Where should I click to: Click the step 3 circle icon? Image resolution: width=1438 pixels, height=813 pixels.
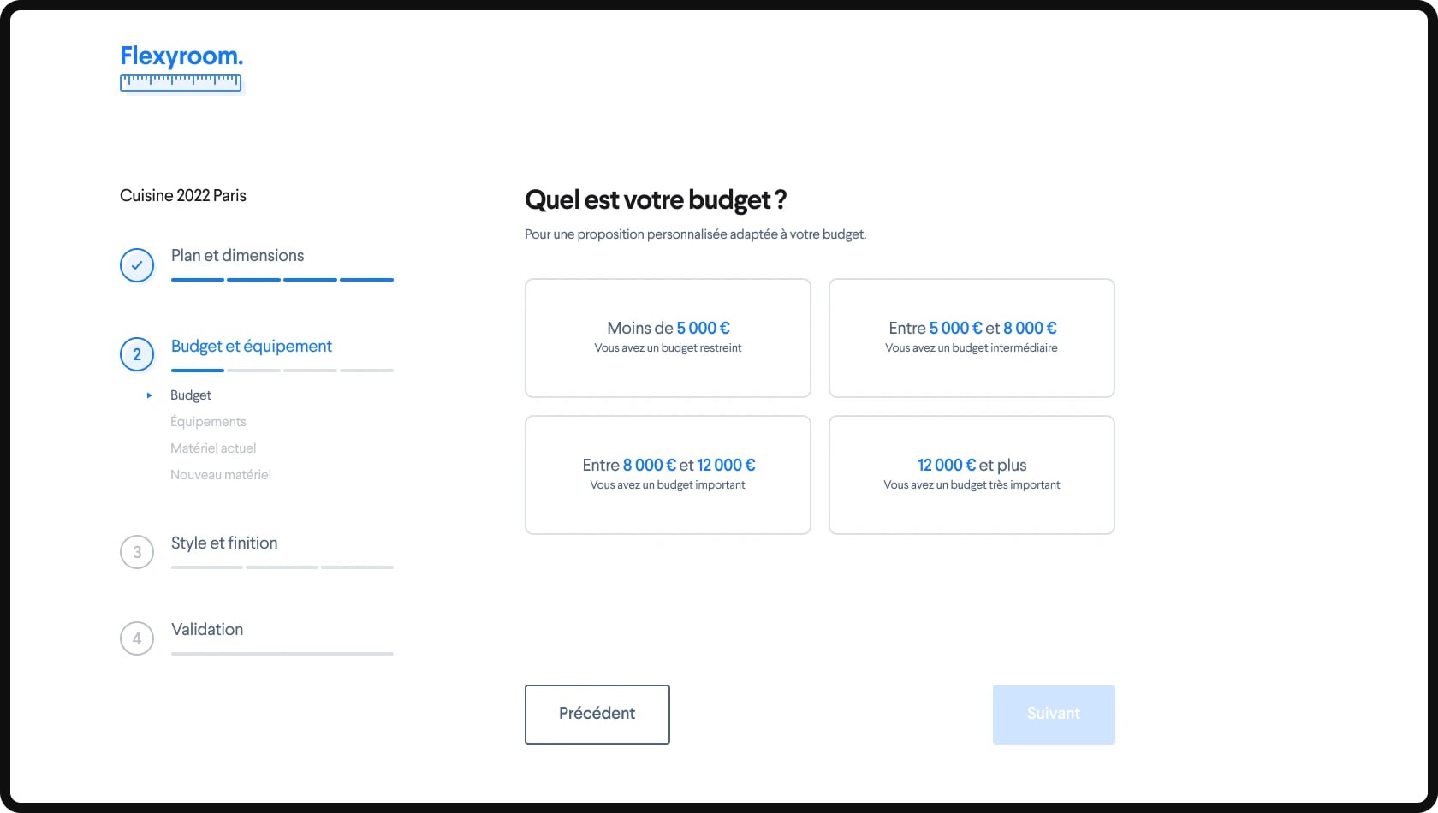click(137, 552)
